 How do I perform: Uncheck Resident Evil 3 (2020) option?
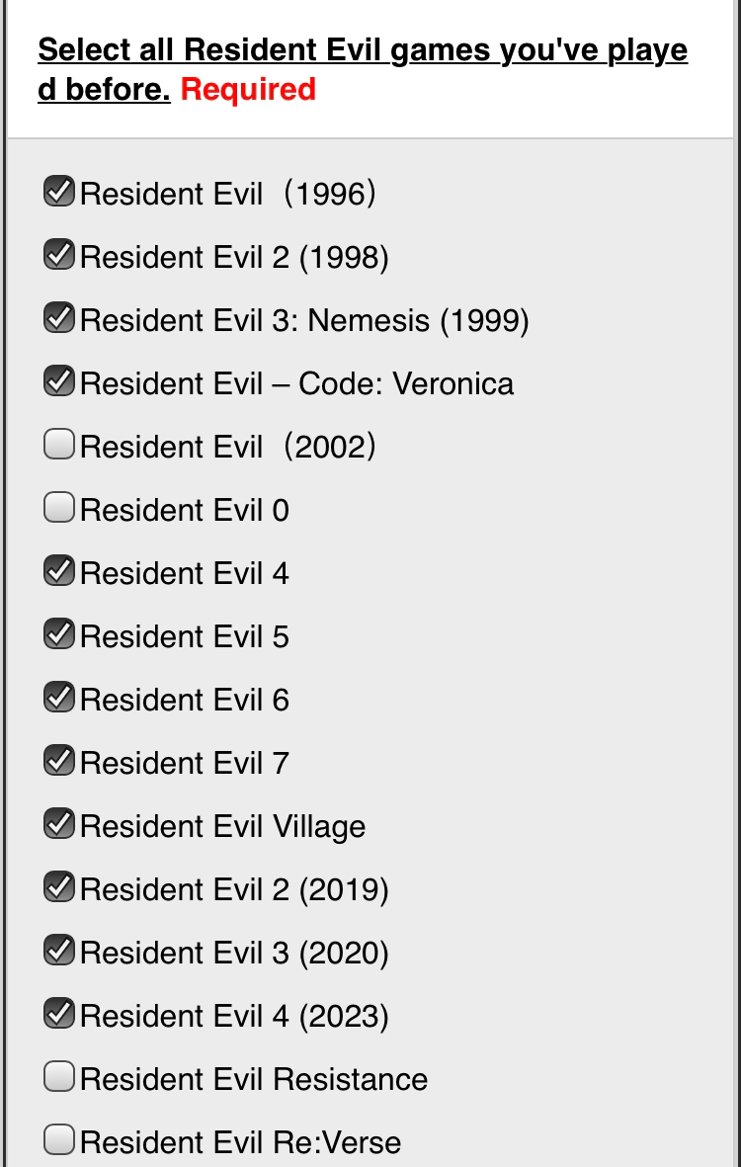pos(58,951)
